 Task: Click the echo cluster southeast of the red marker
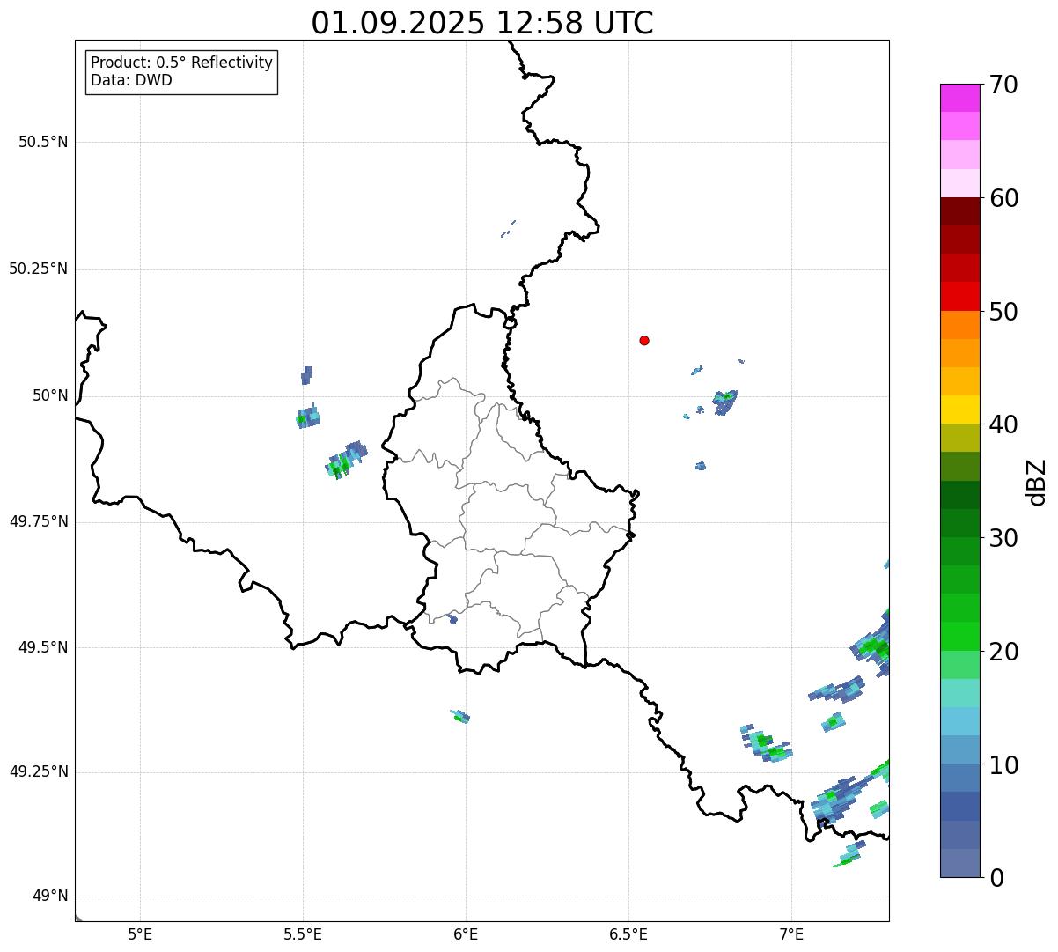point(725,401)
